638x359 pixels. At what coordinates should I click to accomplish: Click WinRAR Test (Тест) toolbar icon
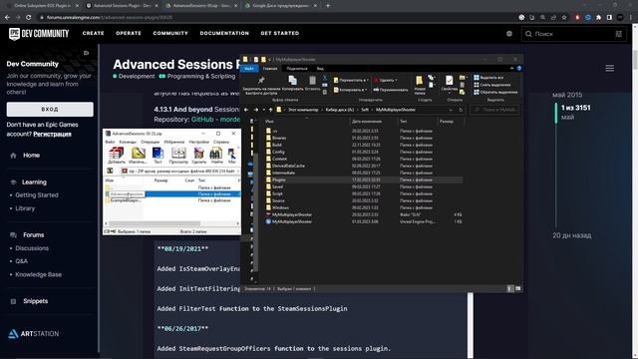158,155
